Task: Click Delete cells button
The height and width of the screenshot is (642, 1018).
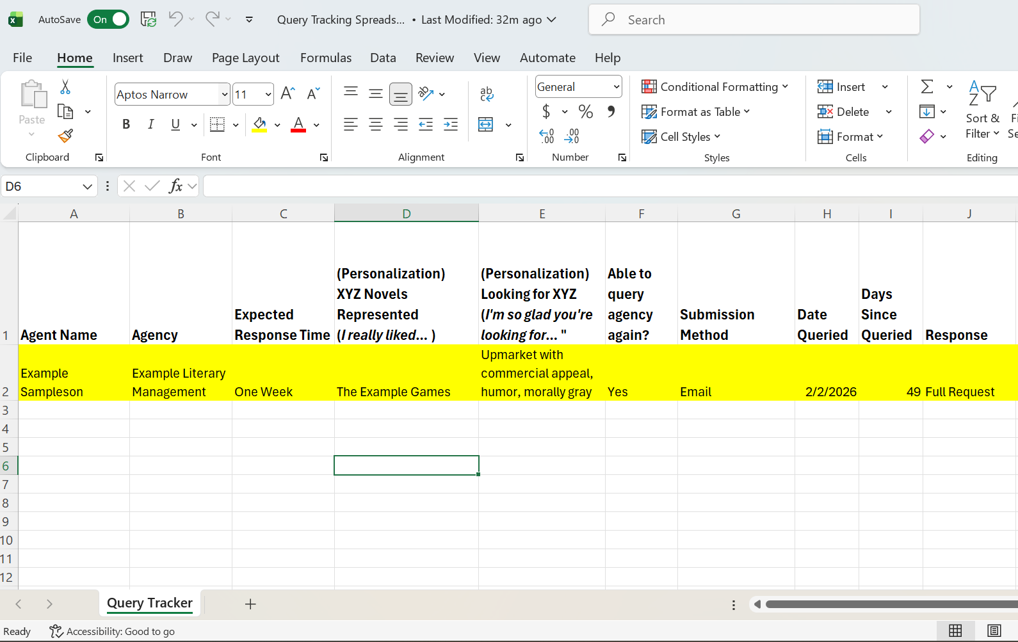Action: click(843, 111)
